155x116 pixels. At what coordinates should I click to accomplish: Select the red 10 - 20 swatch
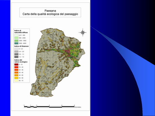16,67
